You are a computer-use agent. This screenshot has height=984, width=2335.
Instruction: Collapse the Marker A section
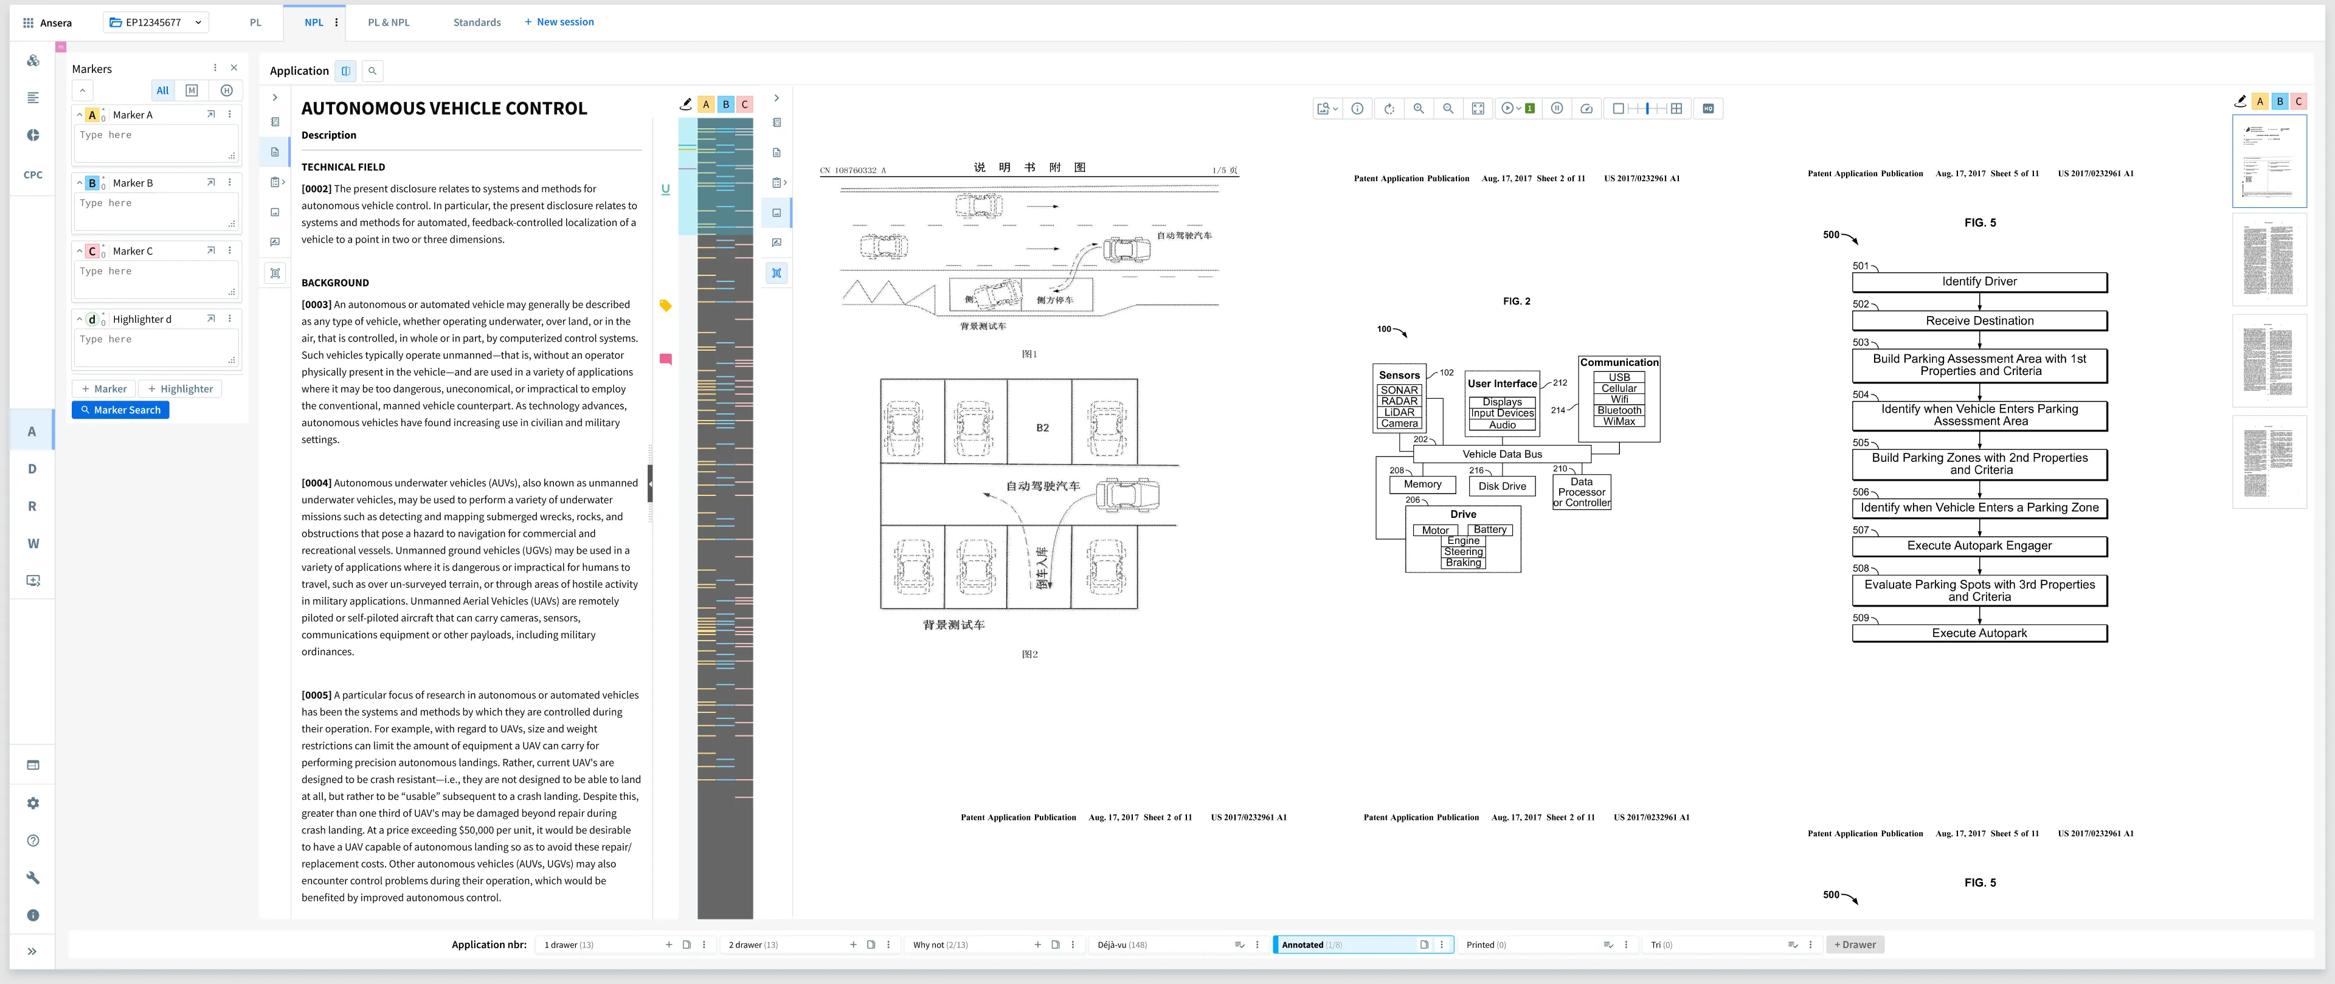[80, 115]
